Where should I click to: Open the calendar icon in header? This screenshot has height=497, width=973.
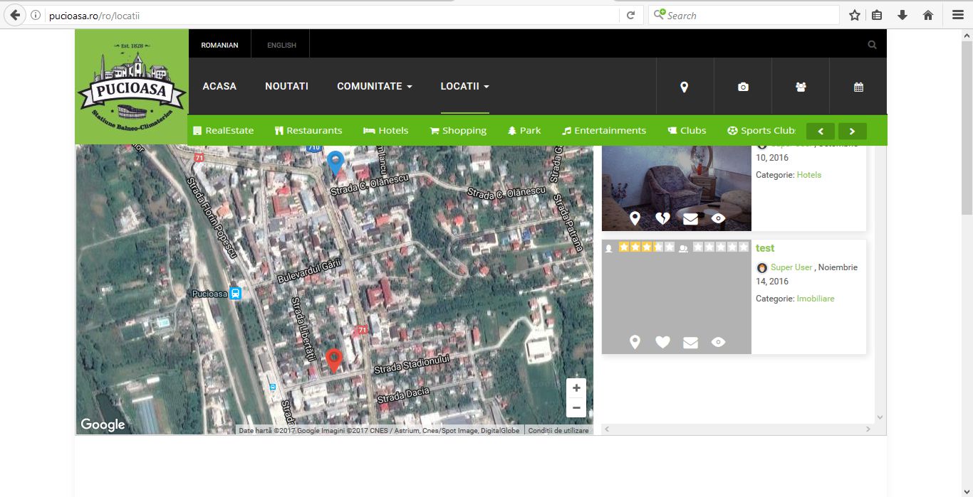click(858, 87)
